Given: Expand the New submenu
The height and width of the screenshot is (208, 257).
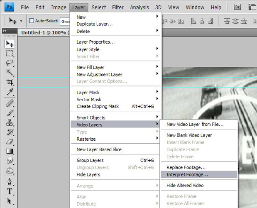Looking at the screenshot, I should pyautogui.click(x=115, y=17).
